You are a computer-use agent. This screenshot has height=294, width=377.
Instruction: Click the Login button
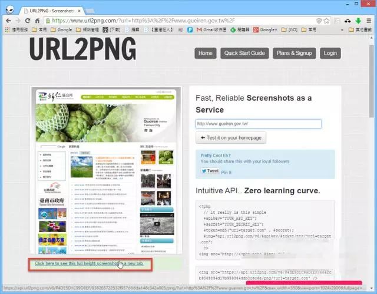pyautogui.click(x=330, y=53)
